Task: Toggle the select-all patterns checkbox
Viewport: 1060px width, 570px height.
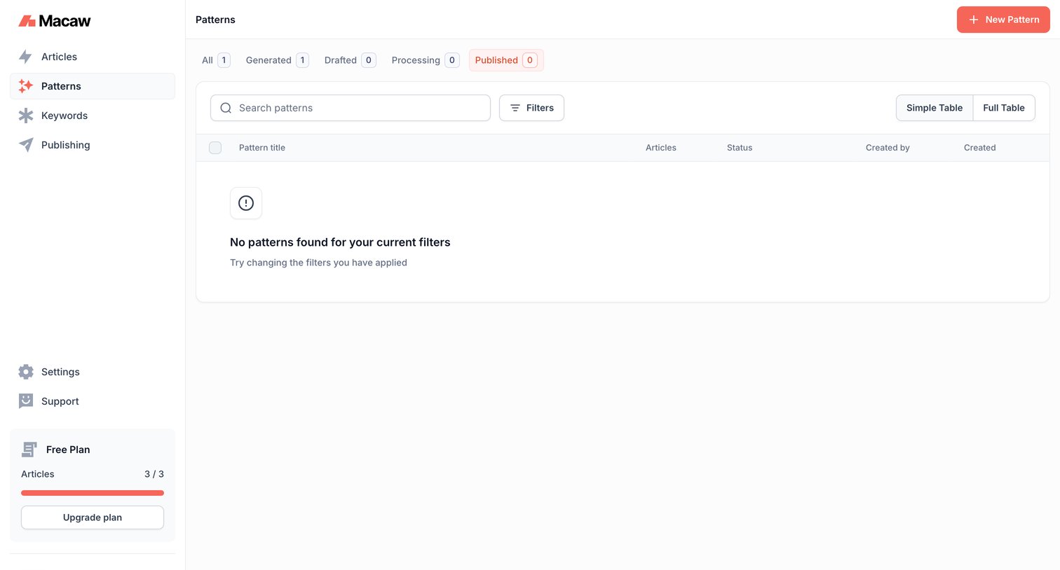Action: pos(215,148)
